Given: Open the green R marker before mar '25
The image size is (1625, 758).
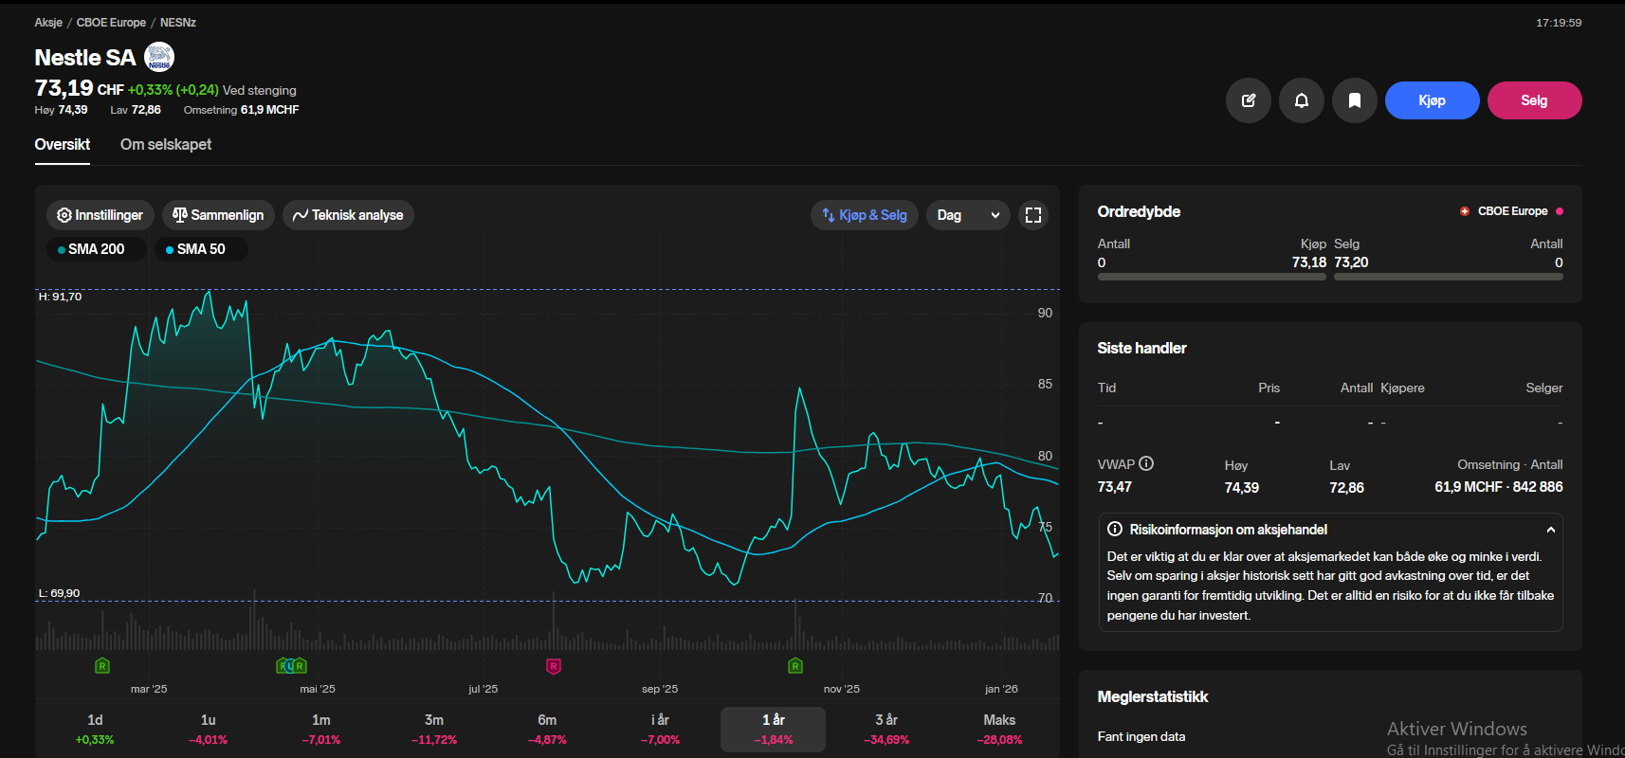Looking at the screenshot, I should [102, 666].
